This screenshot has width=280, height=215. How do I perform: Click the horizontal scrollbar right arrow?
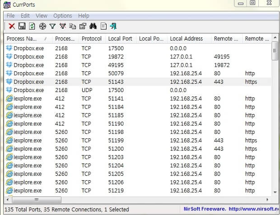[267, 200]
